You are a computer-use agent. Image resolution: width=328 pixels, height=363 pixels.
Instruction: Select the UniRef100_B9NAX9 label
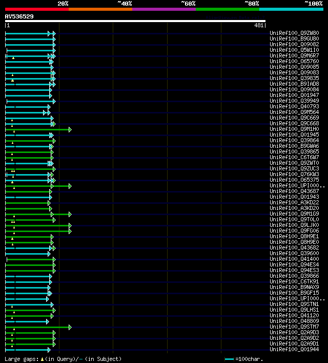pos(294,288)
